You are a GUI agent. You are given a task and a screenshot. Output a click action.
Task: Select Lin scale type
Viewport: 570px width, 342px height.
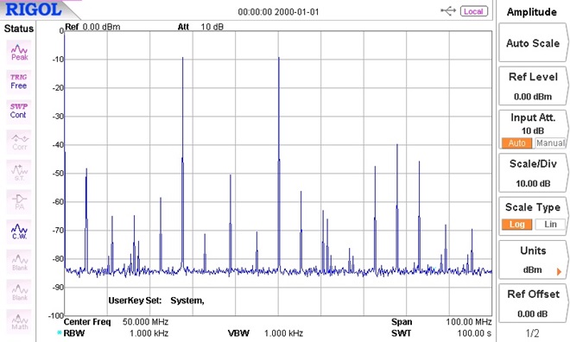point(550,225)
